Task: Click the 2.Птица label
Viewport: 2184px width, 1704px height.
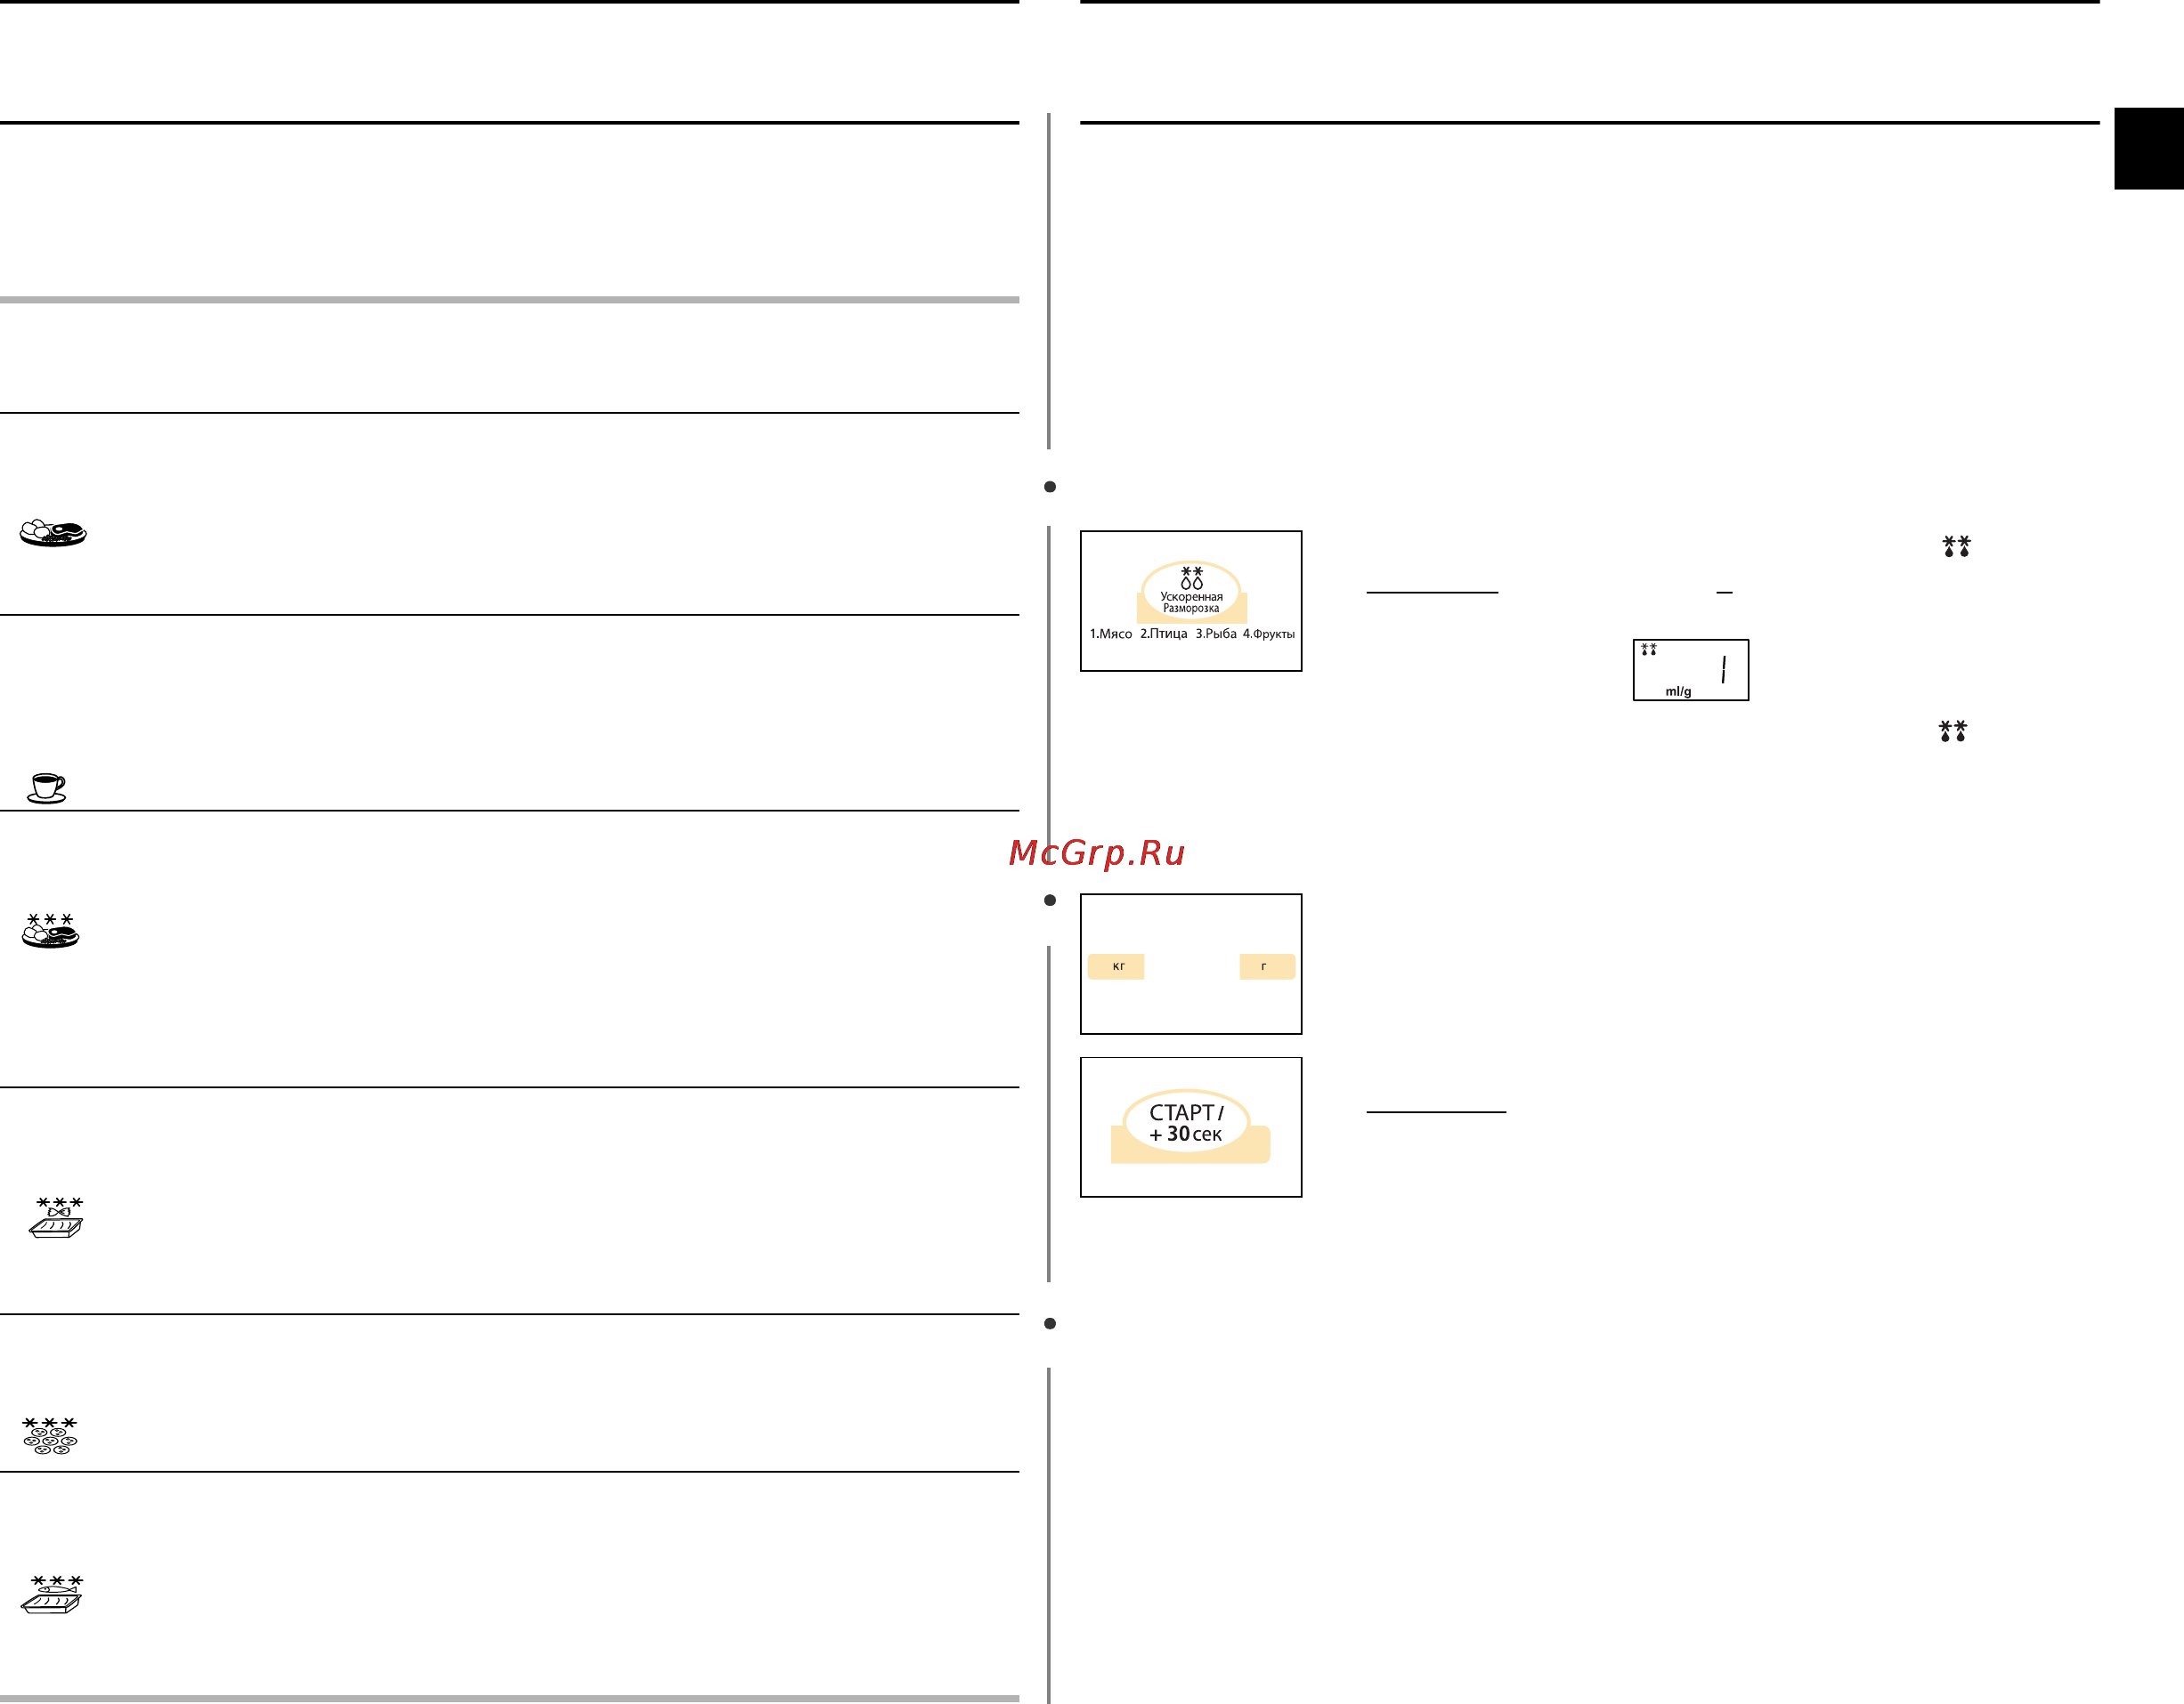Action: click(x=1164, y=634)
